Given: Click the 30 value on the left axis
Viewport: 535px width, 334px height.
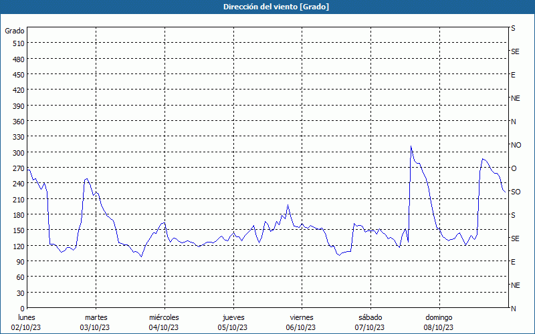Looking at the screenshot, I should tap(20, 293).
